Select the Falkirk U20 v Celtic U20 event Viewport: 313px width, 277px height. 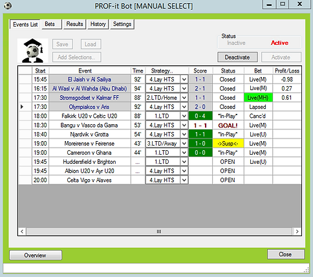click(90, 116)
